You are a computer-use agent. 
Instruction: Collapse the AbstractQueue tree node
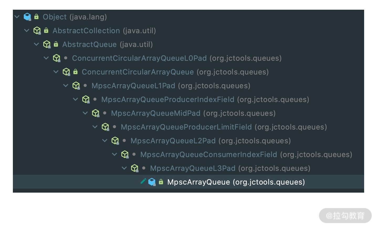tap(36, 44)
